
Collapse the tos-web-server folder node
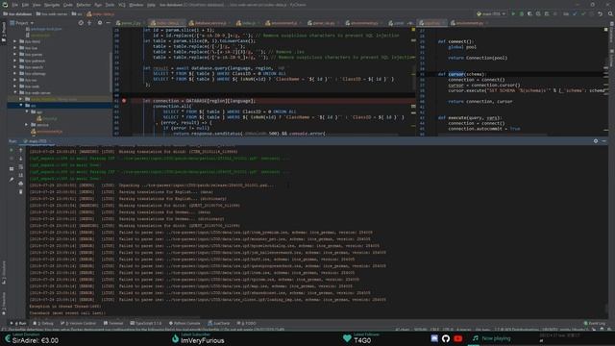(15, 92)
